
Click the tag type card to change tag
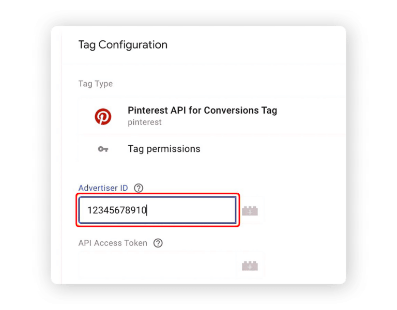click(211, 116)
